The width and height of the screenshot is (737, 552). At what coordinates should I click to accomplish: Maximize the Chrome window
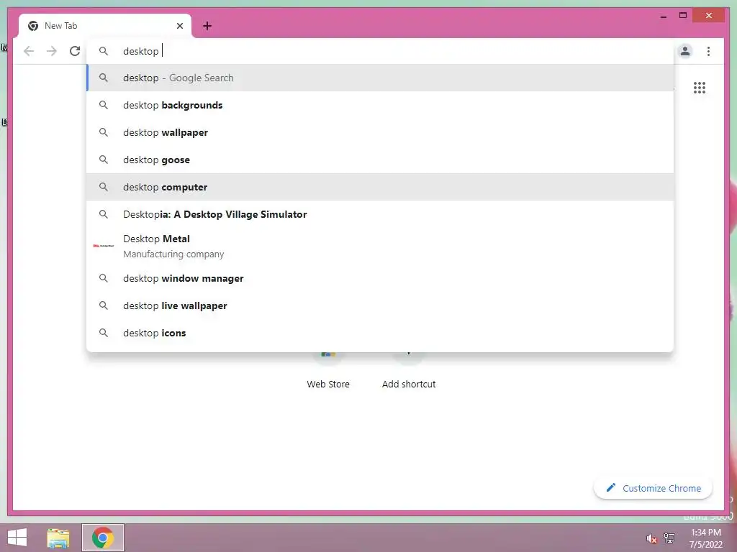coord(683,16)
